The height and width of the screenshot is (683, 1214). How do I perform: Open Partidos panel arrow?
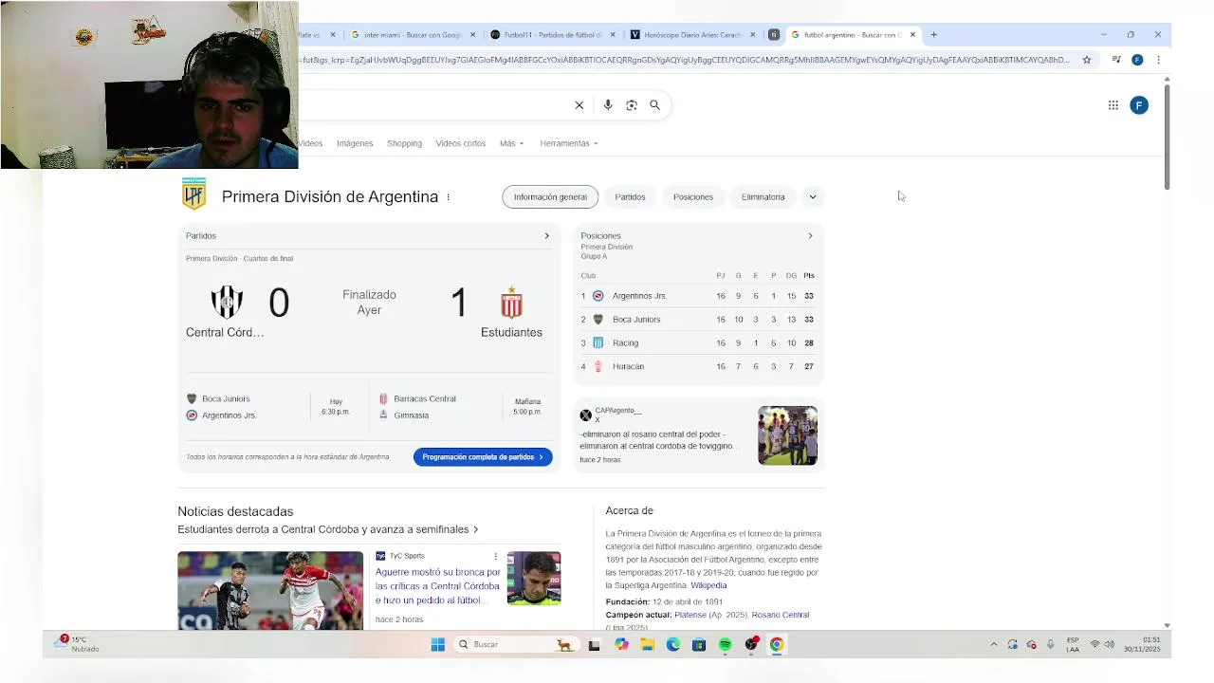(546, 236)
